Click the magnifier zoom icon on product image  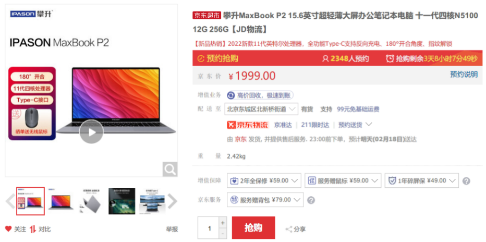(170, 169)
